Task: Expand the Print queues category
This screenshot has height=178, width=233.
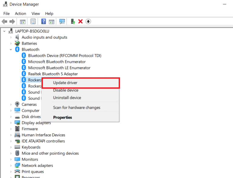Action: pyautogui.click(x=11, y=171)
